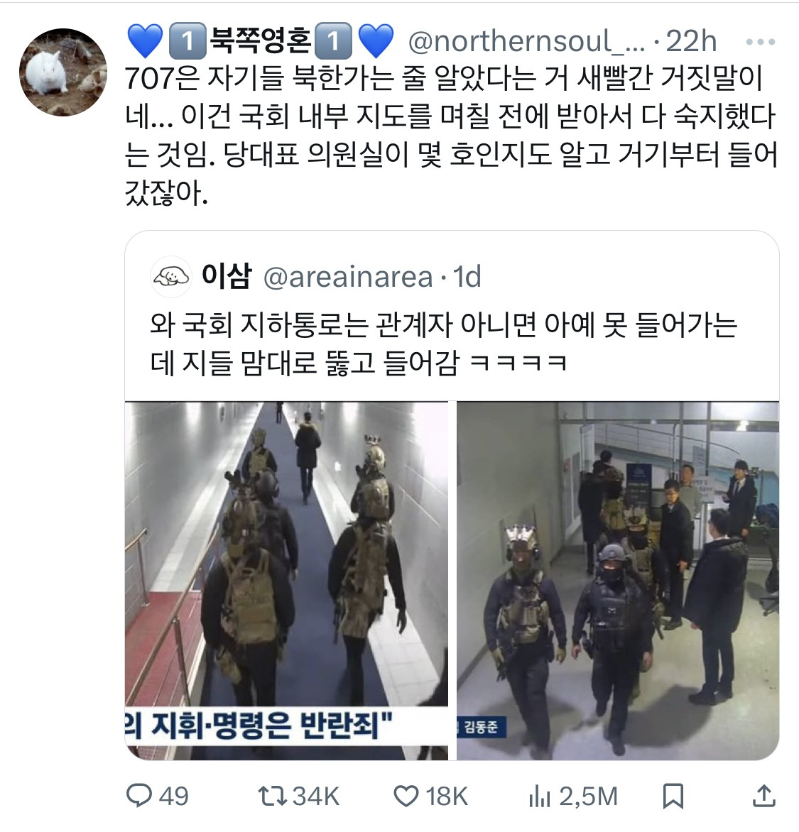
Task: Open the quoted tweet's 1d timestamp
Action: 467,277
